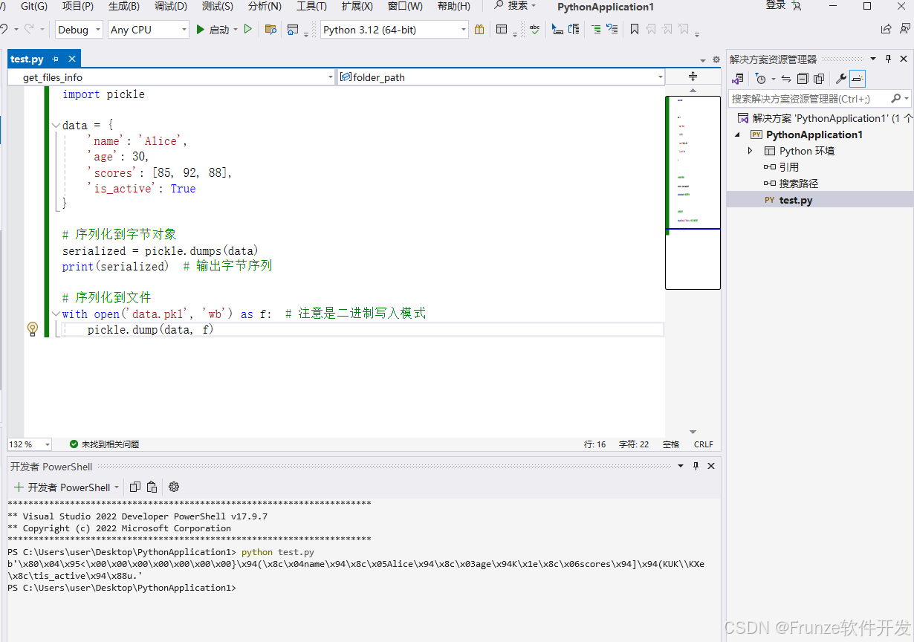Click the window layout icon in toolbar

502,30
